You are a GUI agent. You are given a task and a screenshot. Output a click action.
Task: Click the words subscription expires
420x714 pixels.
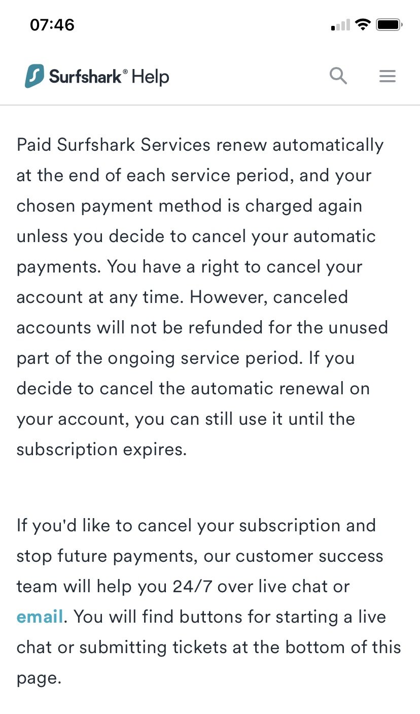[101, 450]
